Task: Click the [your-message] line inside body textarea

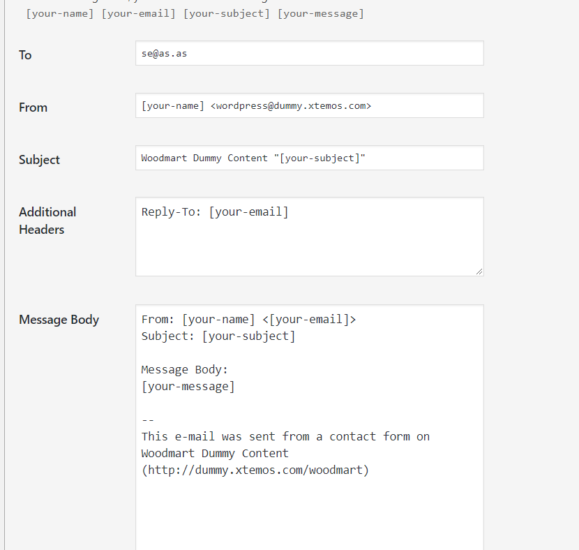Action: [188, 386]
